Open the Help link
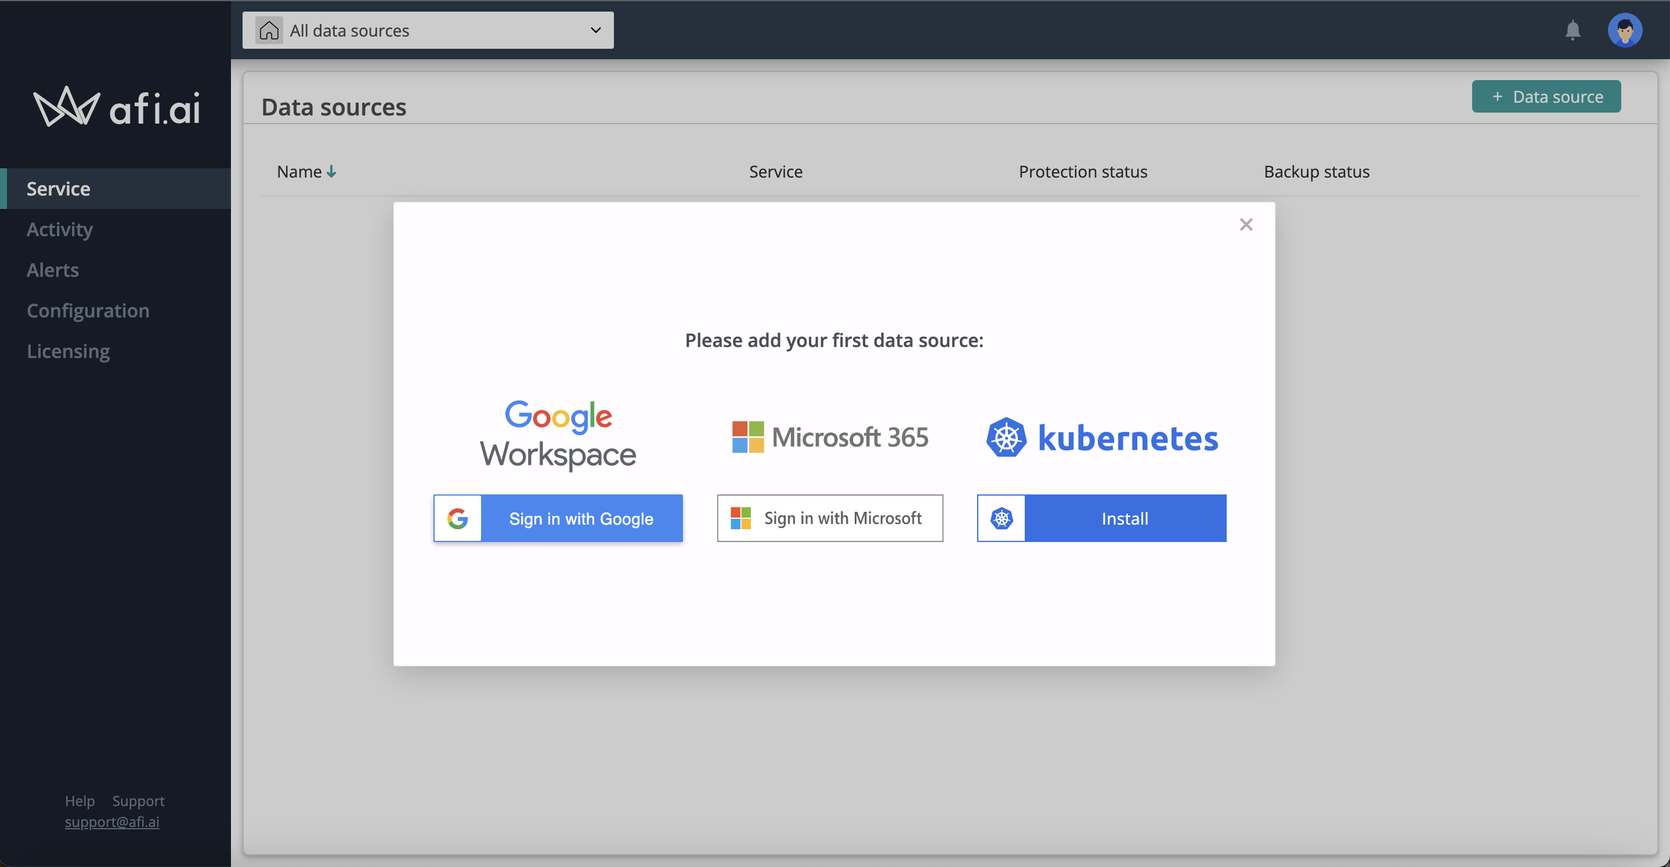 pyautogui.click(x=79, y=801)
